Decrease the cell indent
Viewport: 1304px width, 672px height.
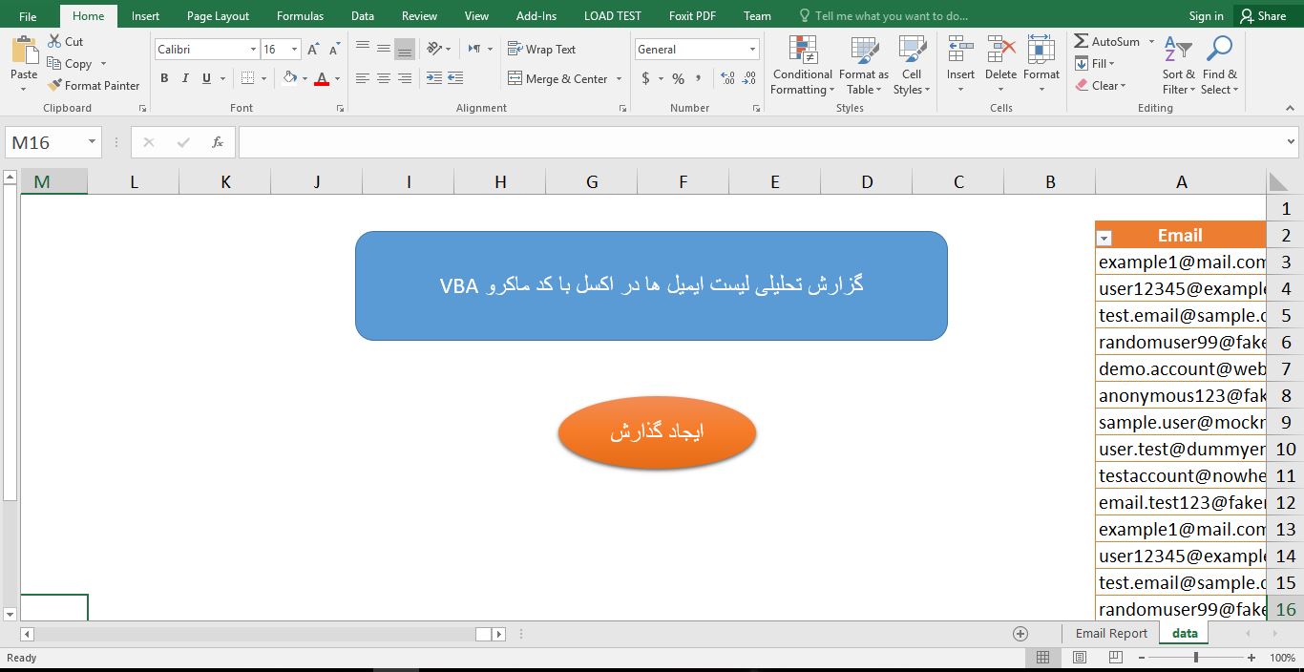pos(434,78)
